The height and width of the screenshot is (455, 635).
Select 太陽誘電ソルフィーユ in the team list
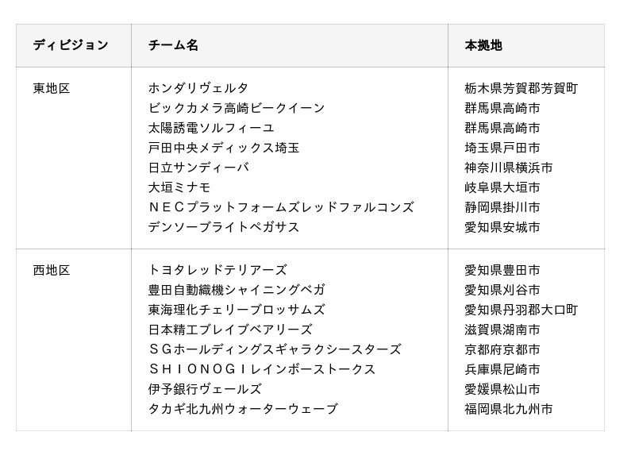pyautogui.click(x=211, y=128)
